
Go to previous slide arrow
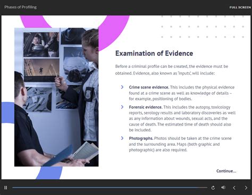click(234, 188)
